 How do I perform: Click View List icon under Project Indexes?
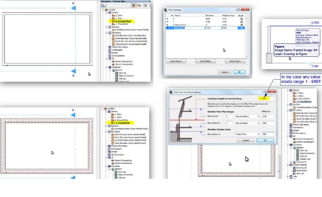pos(294,174)
